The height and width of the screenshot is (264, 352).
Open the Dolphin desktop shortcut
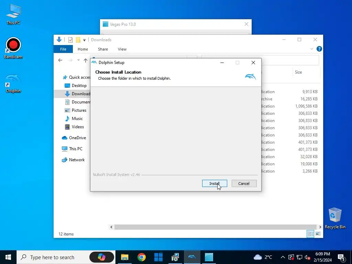click(x=13, y=84)
